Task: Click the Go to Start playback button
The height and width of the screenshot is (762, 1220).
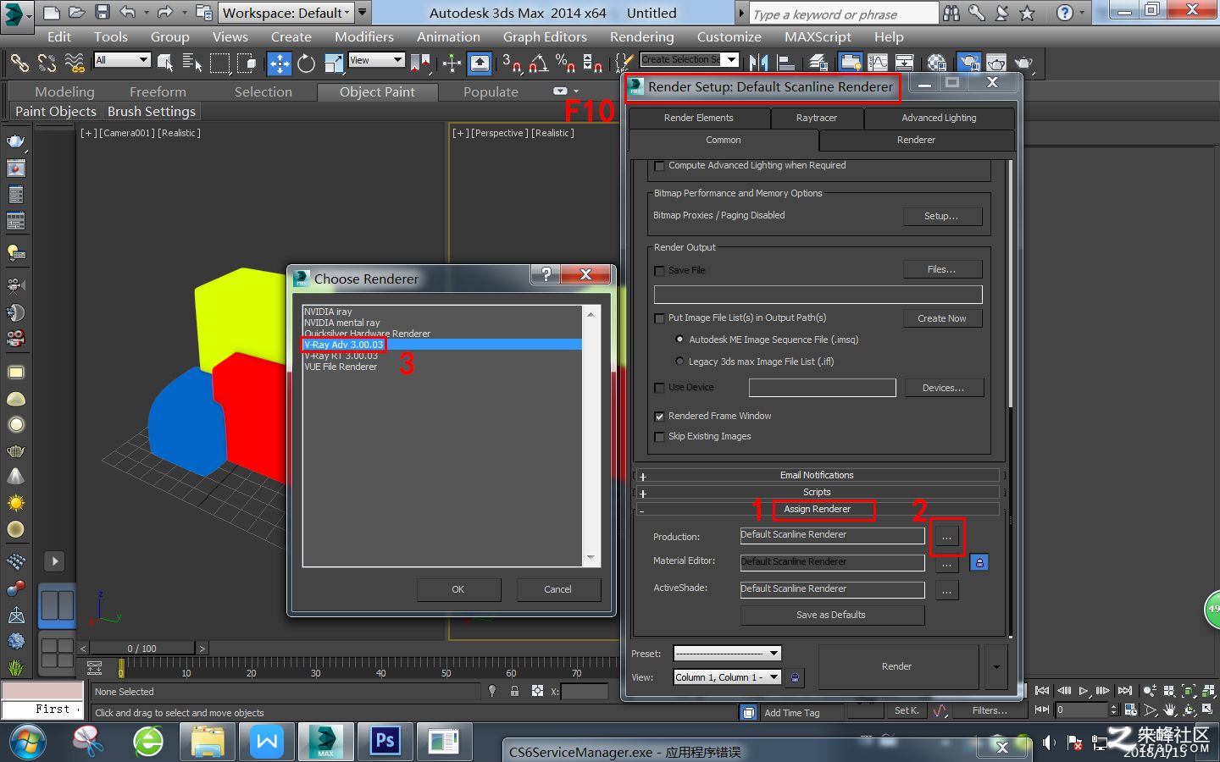Action: tap(1042, 691)
